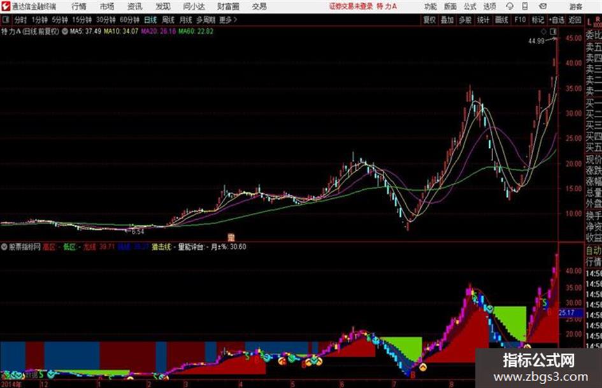Expand the 更多 periods list
This screenshot has height=388, width=602.
tap(229, 20)
